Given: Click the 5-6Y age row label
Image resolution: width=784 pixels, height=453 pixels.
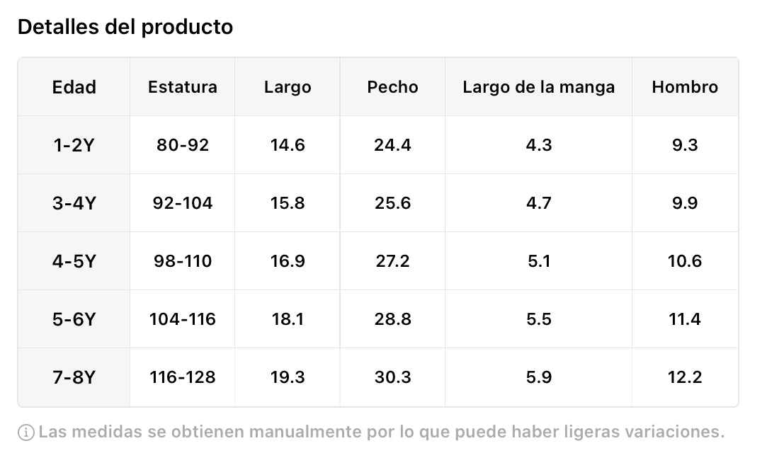Looking at the screenshot, I should click(x=74, y=319).
